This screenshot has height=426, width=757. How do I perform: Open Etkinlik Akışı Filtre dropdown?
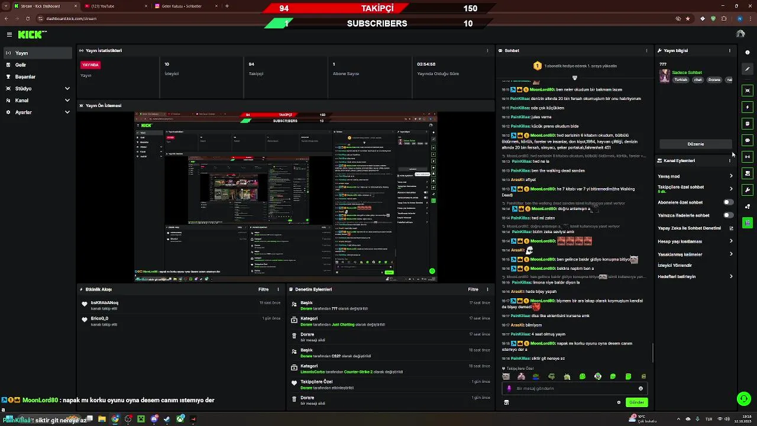pyautogui.click(x=264, y=290)
